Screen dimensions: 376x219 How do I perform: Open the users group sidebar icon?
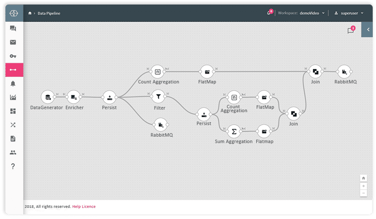coord(13,152)
